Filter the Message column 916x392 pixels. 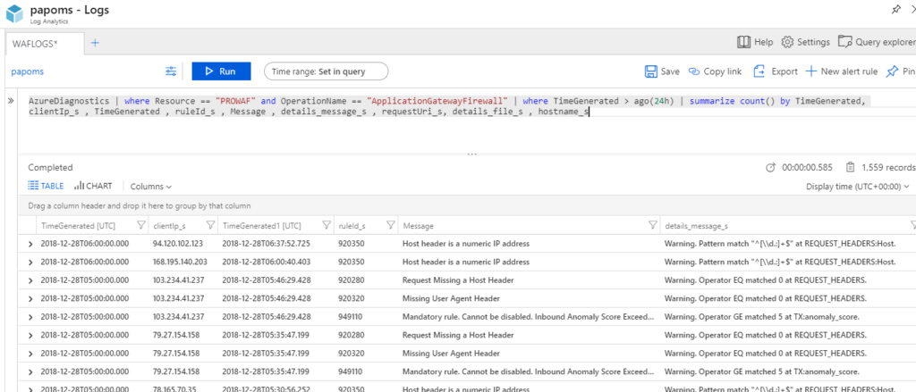point(652,225)
